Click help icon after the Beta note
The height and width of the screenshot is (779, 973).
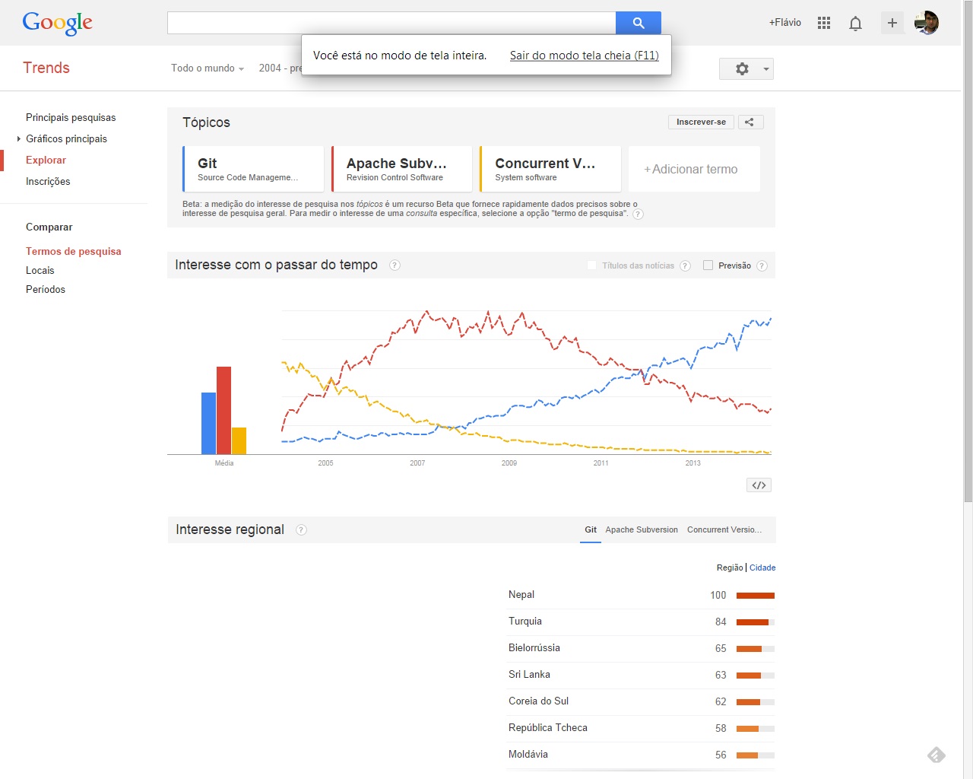[x=638, y=214]
